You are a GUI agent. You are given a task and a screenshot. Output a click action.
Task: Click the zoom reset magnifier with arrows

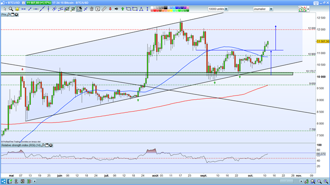313,182
